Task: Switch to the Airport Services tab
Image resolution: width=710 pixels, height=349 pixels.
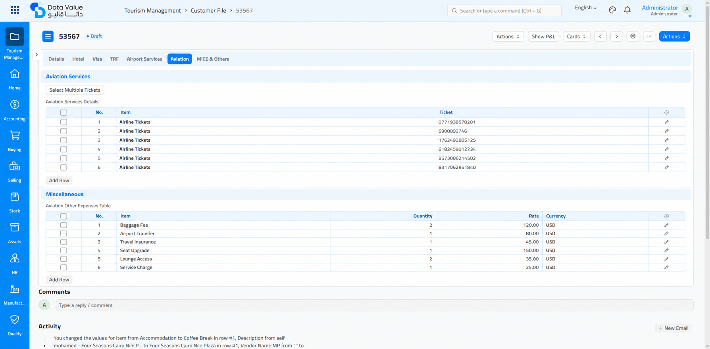Action: [144, 59]
